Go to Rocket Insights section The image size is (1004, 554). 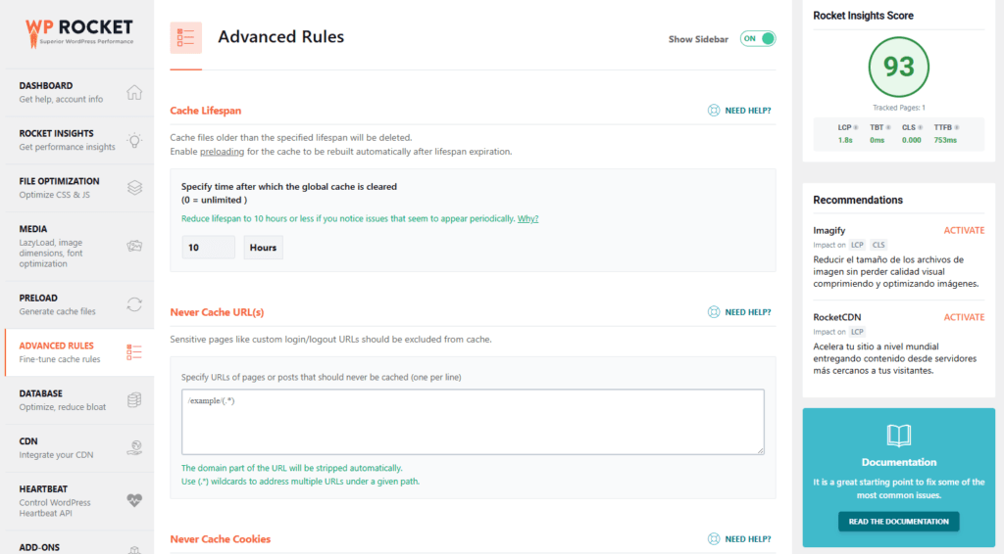click(x=79, y=140)
